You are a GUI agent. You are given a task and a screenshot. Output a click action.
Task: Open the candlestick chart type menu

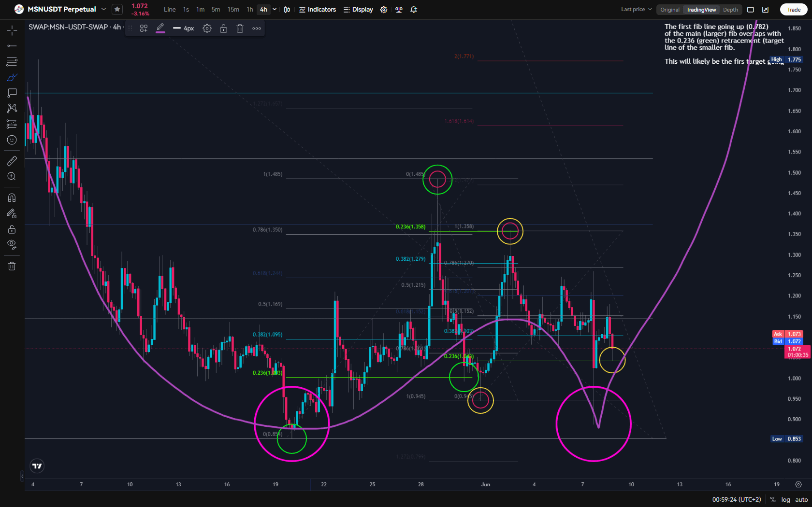(287, 9)
